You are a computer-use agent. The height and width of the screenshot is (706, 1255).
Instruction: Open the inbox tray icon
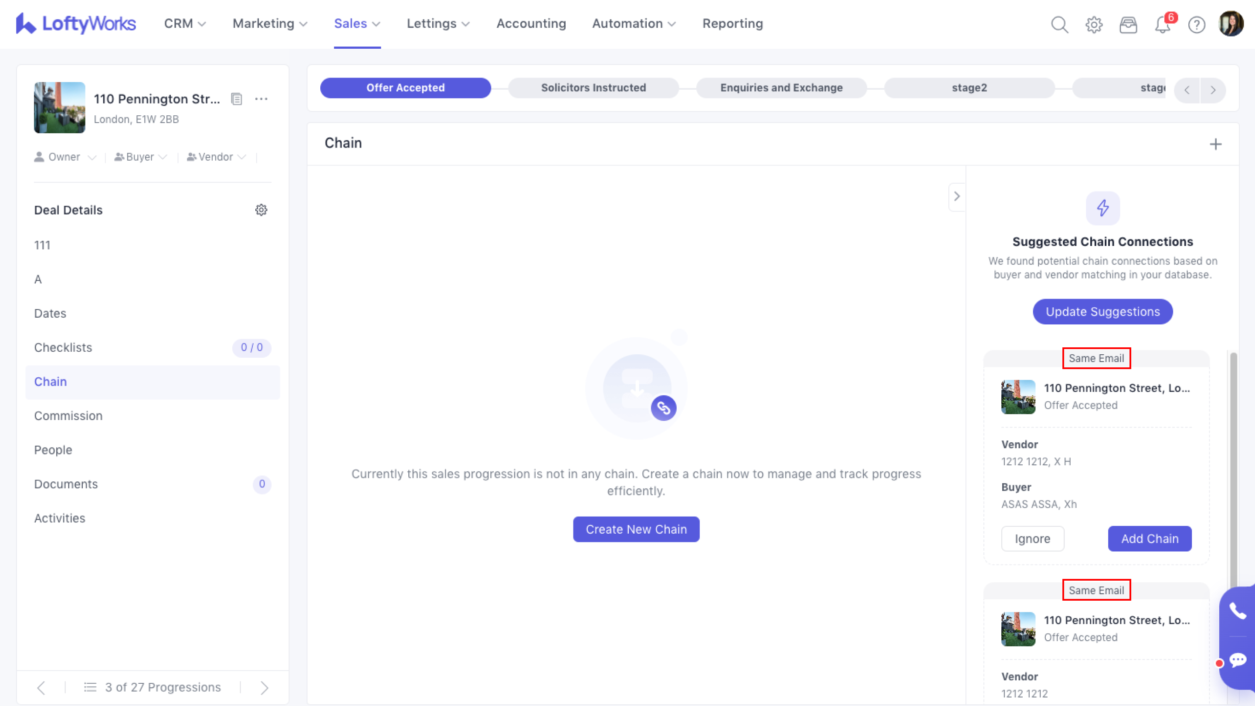1128,24
